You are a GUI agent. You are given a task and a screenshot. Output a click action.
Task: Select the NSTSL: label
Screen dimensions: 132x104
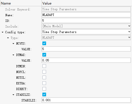coord(21,78)
